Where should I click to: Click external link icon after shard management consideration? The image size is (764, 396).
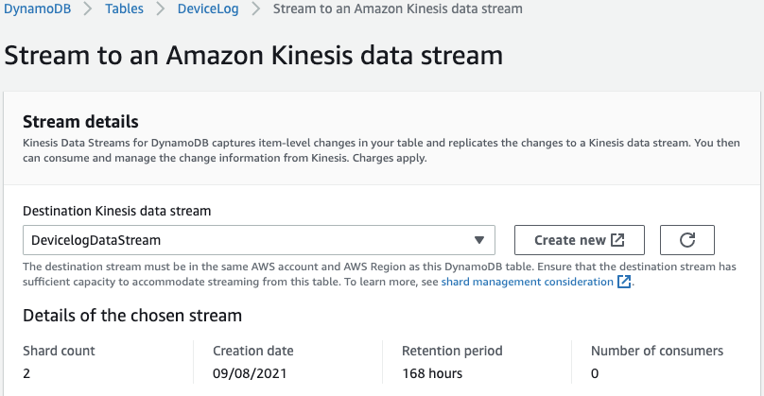point(624,282)
